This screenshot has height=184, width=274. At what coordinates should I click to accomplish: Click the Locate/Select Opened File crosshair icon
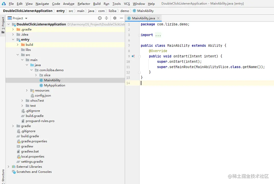pyautogui.click(x=100, y=18)
